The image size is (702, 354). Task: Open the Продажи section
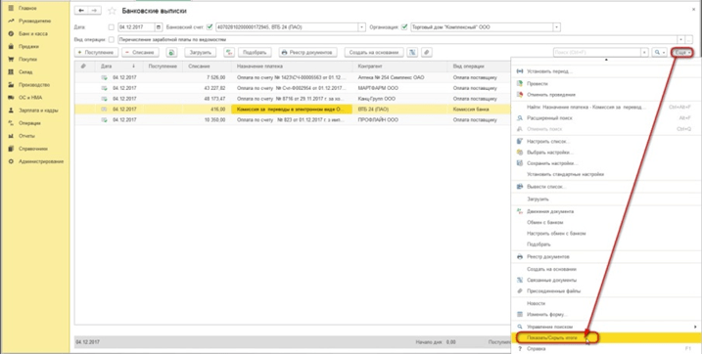pos(28,47)
